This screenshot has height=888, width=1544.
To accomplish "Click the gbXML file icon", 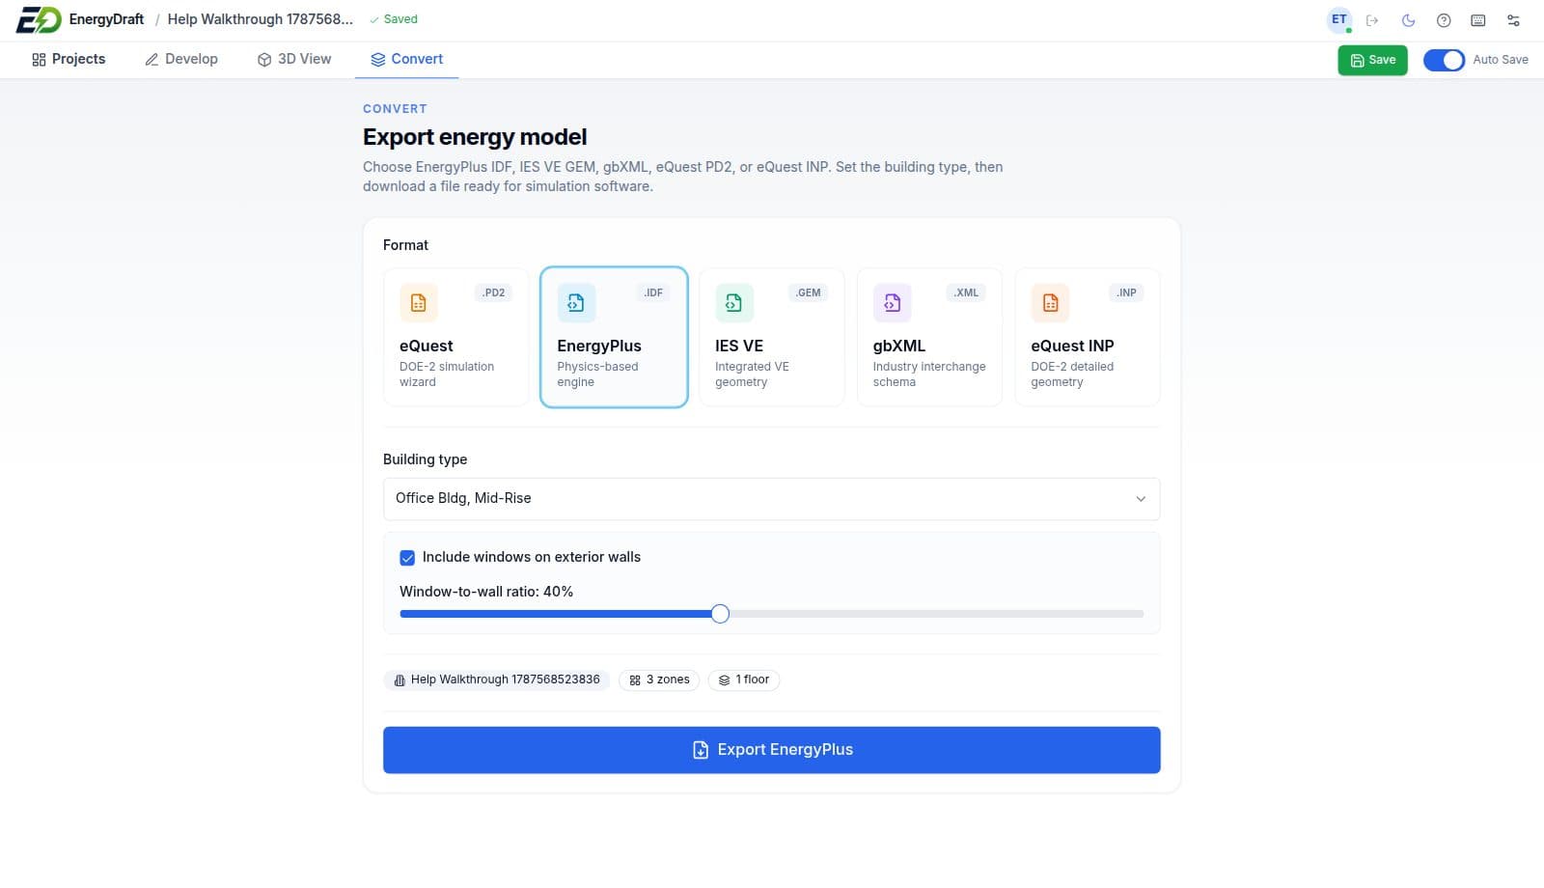I will (x=892, y=303).
